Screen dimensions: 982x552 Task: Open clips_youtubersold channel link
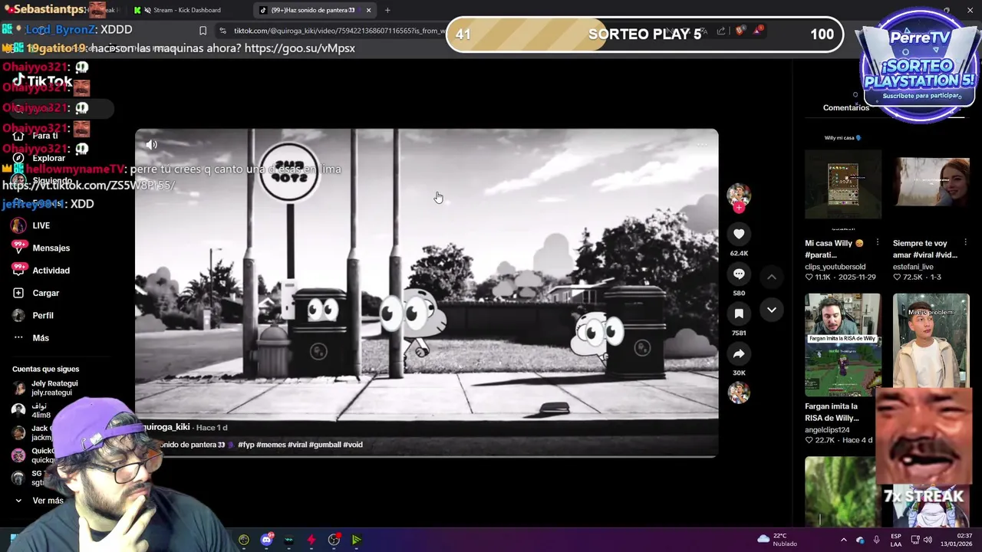coord(835,267)
